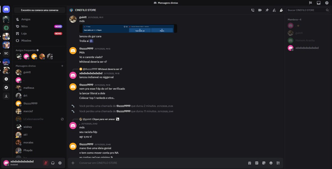Image resolution: width=332 pixels, height=169 pixels.
Task: Open the quests flag icon in title bar
Action: pos(310,3)
